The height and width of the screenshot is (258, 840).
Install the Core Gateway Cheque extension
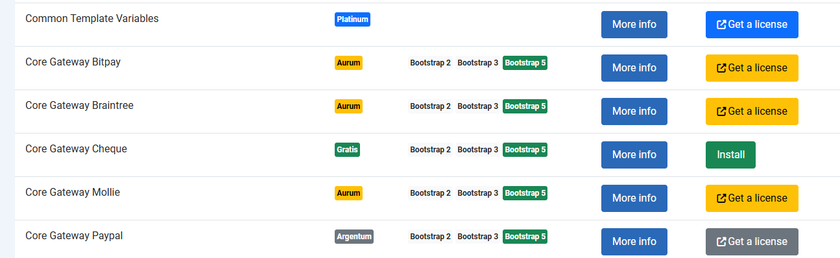(x=730, y=155)
